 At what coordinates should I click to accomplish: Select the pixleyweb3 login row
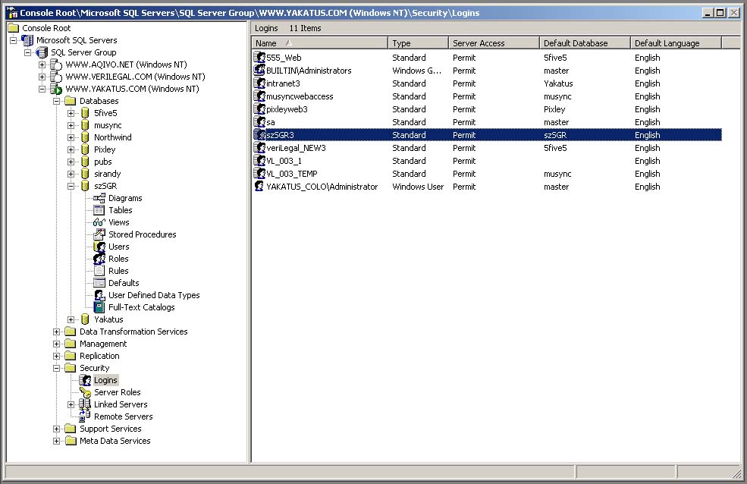pos(488,109)
